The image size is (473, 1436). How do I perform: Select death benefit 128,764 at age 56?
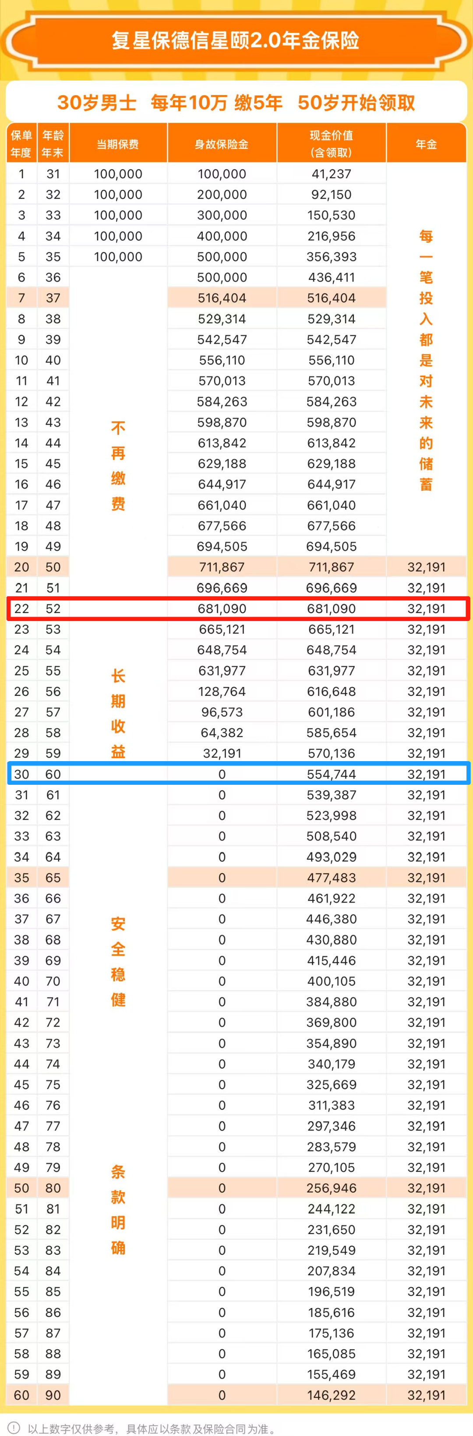pyautogui.click(x=222, y=691)
